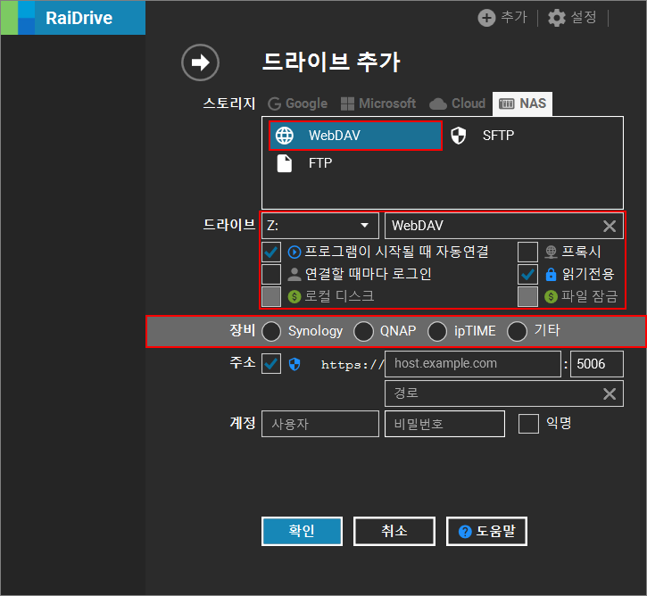This screenshot has height=596, width=647.
Task: Click the 확인 confirm button
Action: pyautogui.click(x=302, y=531)
